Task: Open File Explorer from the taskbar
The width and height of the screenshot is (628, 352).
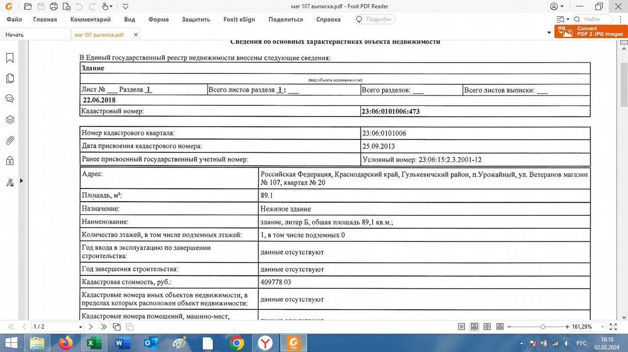Action: [37, 343]
